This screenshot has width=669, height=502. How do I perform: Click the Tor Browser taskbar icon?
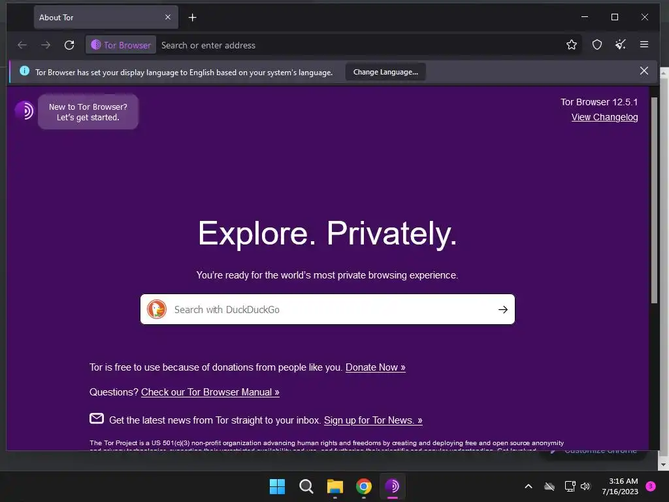393,486
